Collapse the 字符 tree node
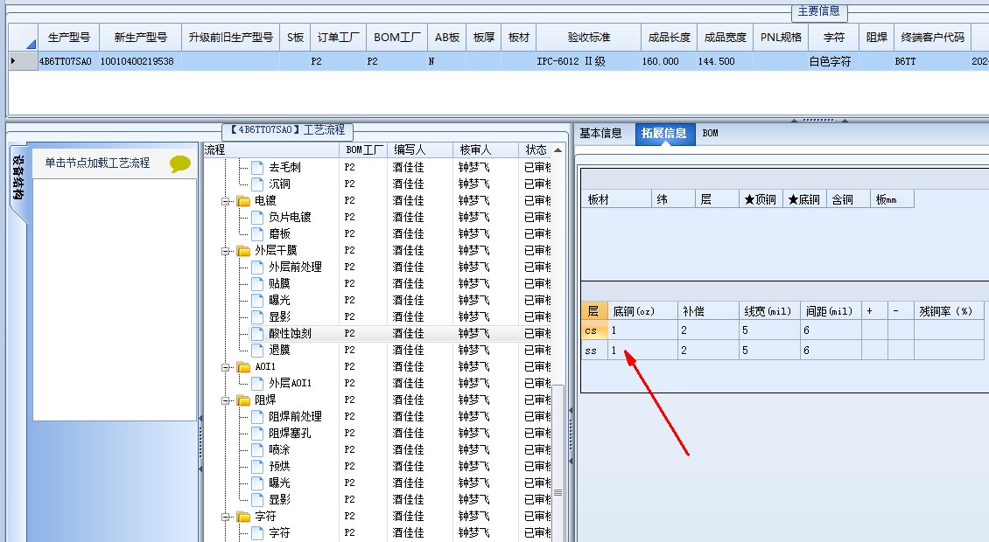989x542 pixels. tap(226, 518)
